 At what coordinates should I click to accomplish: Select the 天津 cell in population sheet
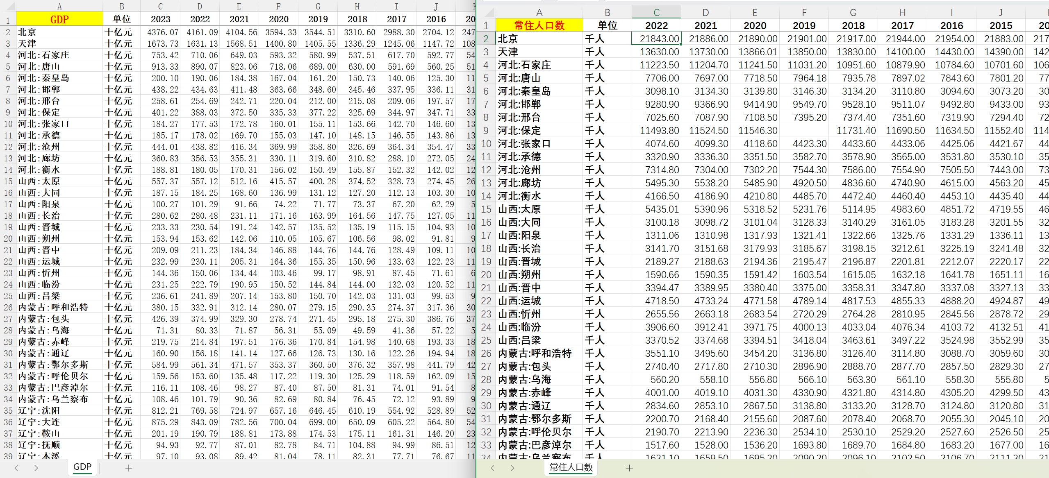tap(539, 52)
